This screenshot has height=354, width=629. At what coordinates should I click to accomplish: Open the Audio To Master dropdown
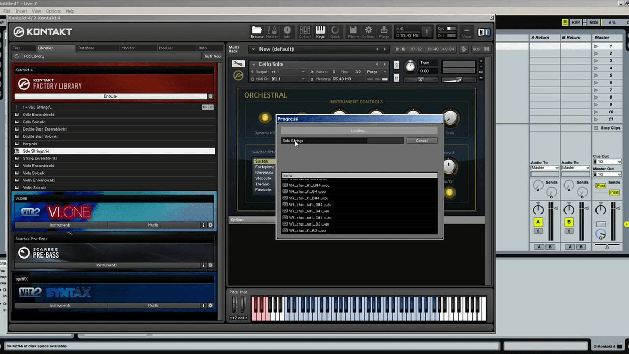[x=544, y=168]
